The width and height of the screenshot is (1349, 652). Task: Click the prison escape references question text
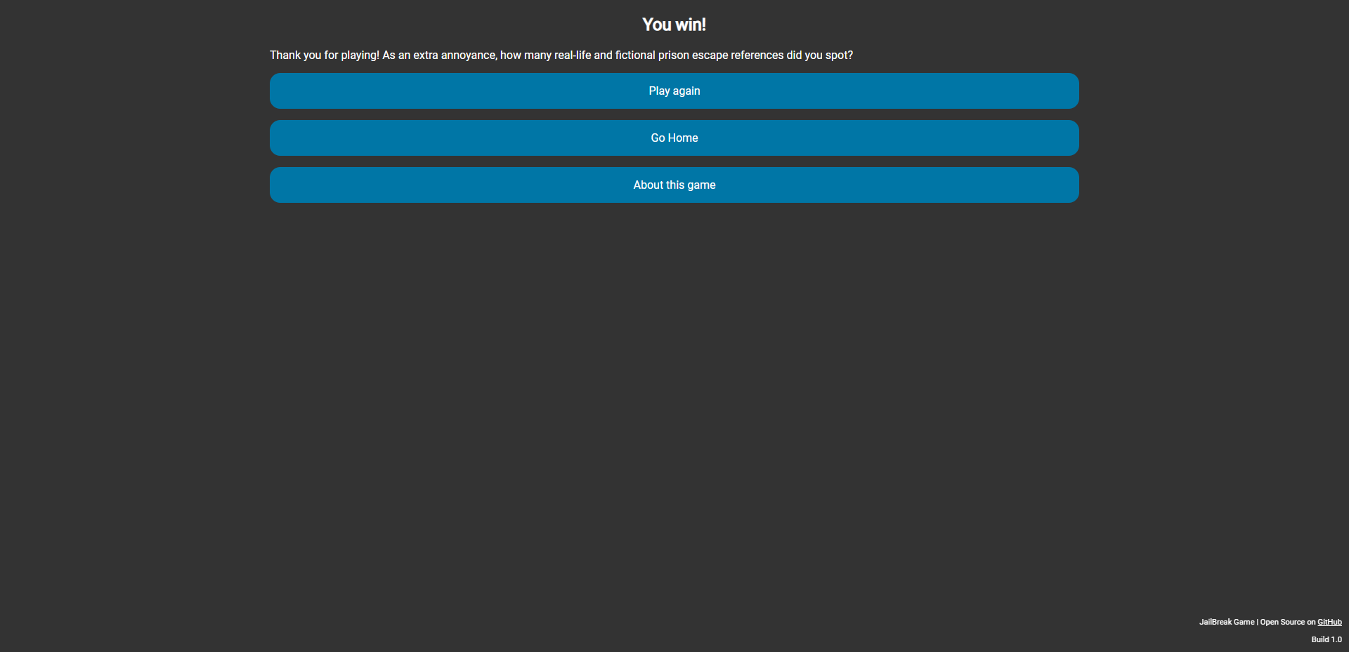click(x=561, y=55)
